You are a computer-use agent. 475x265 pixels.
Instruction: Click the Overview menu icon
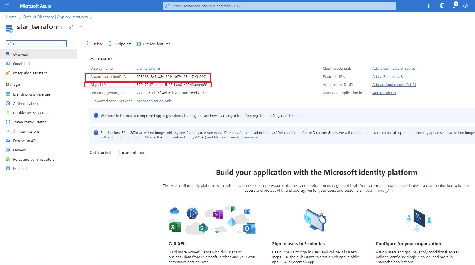[x=8, y=54]
